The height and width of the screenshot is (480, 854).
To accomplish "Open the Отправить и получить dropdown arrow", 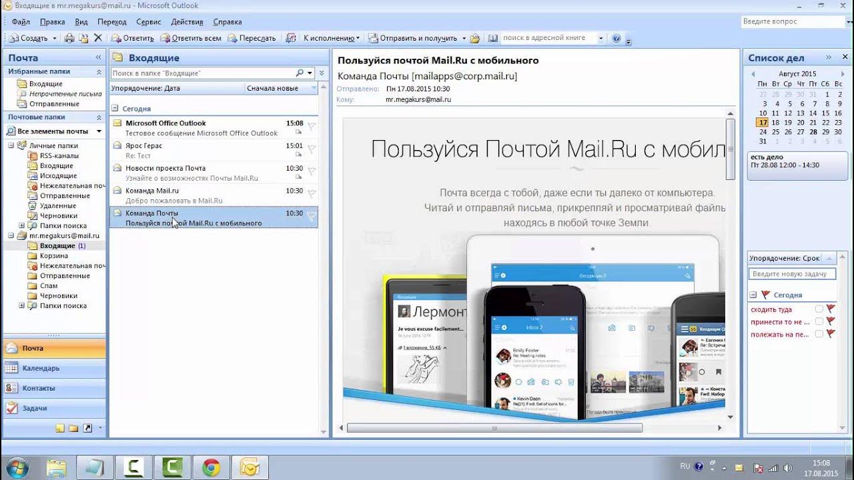I will 463,38.
